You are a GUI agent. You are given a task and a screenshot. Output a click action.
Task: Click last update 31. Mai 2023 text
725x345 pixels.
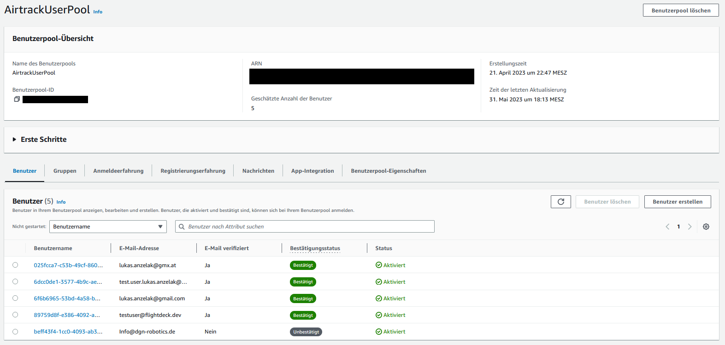(527, 99)
